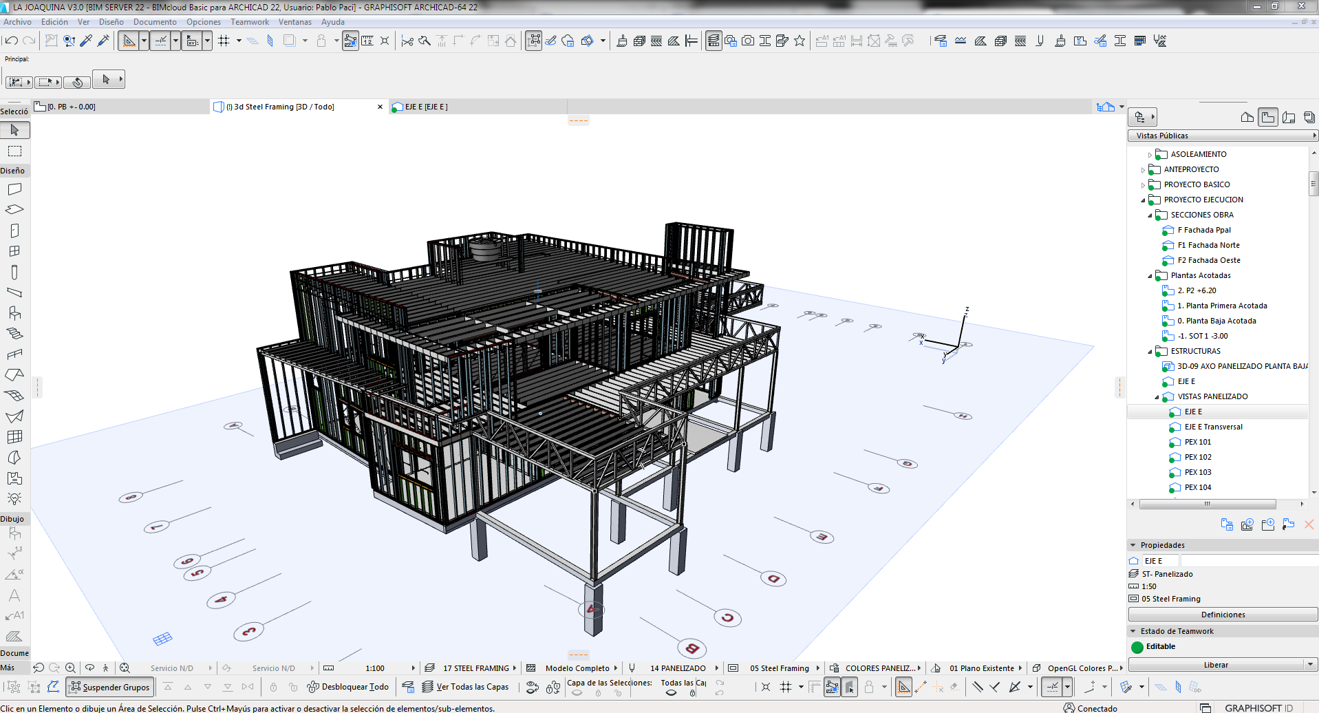Expand the ANTEPROYECTO folder

1143,170
